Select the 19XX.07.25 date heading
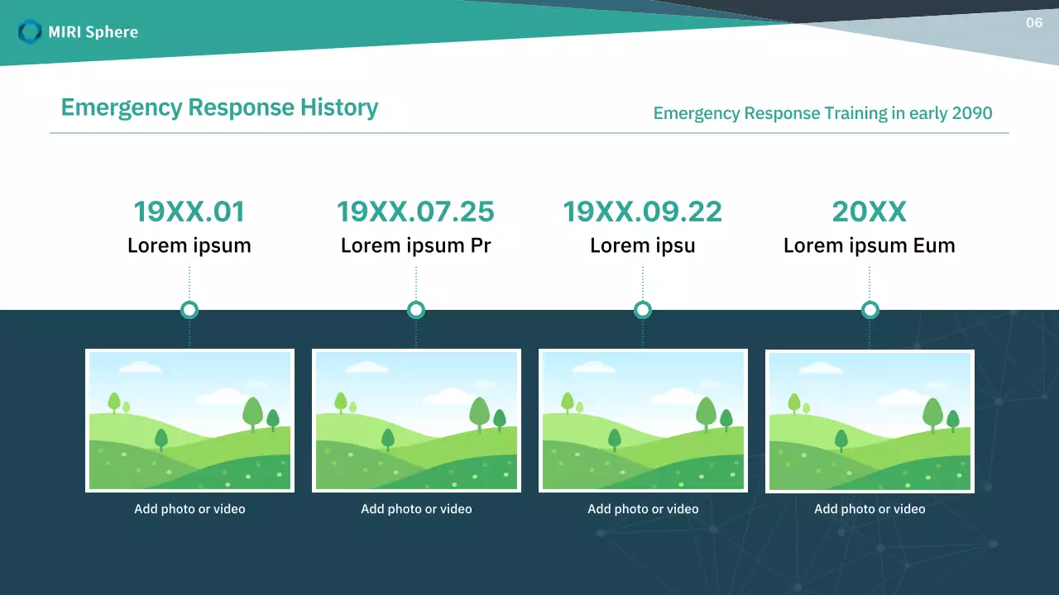 point(415,212)
